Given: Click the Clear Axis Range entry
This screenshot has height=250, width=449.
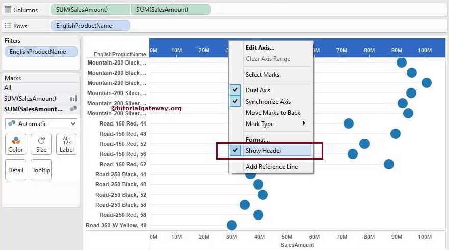Looking at the screenshot, I should coord(268,59).
